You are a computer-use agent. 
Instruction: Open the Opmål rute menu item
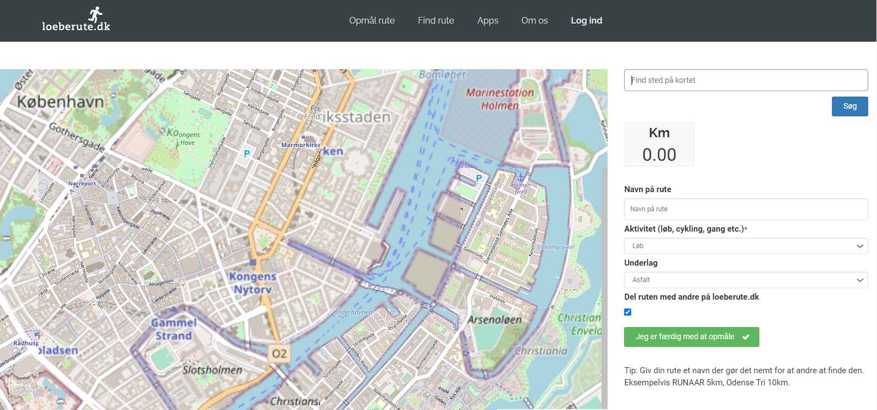pos(372,20)
